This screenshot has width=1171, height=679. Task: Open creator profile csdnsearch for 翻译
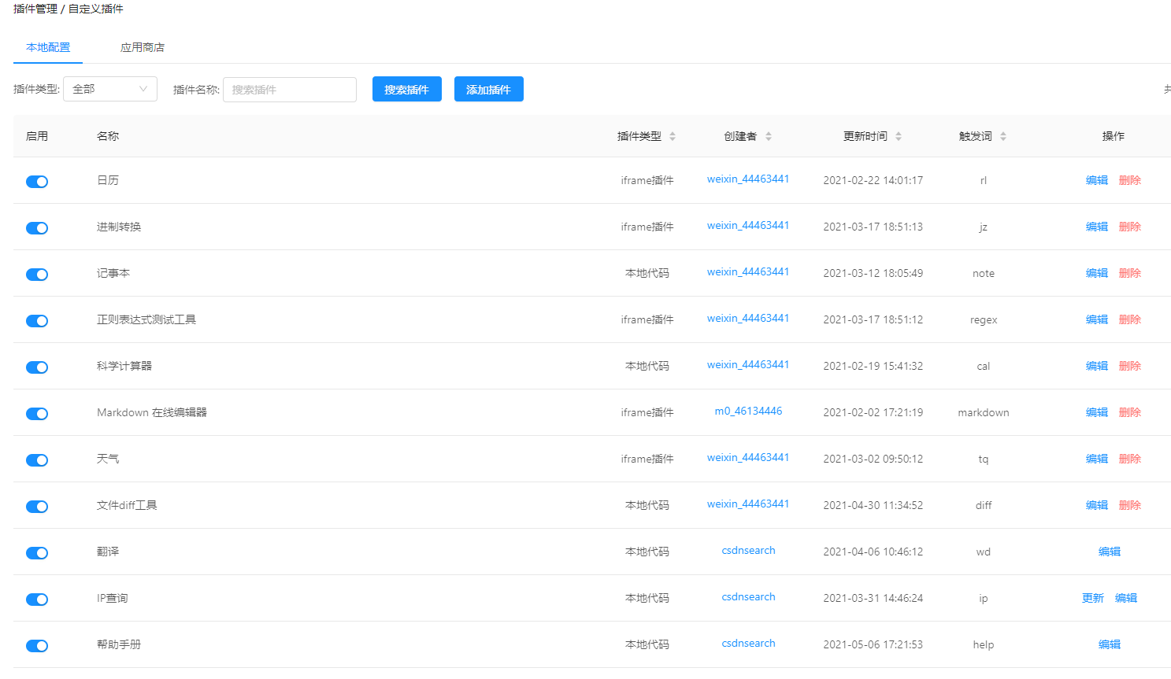point(747,550)
